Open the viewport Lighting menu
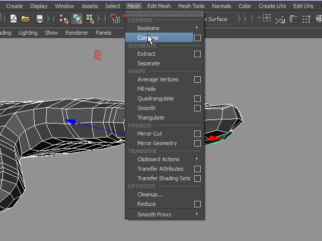Viewport: 322px width, 241px height. click(28, 33)
